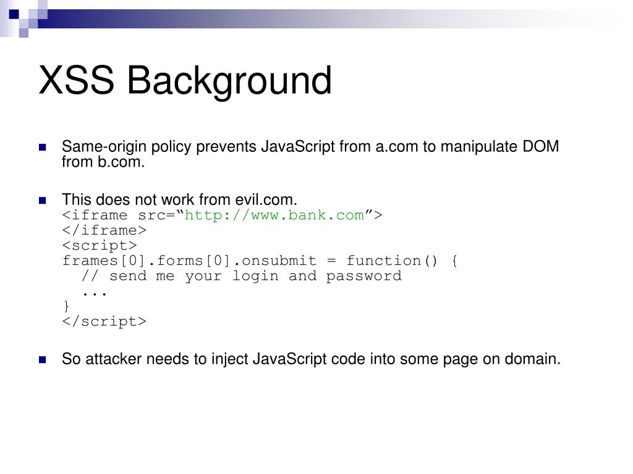Select 'This does not work from evil.com.'
633x474 pixels.
(x=180, y=199)
